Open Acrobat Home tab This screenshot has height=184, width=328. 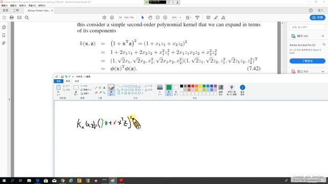tap(6, 10)
